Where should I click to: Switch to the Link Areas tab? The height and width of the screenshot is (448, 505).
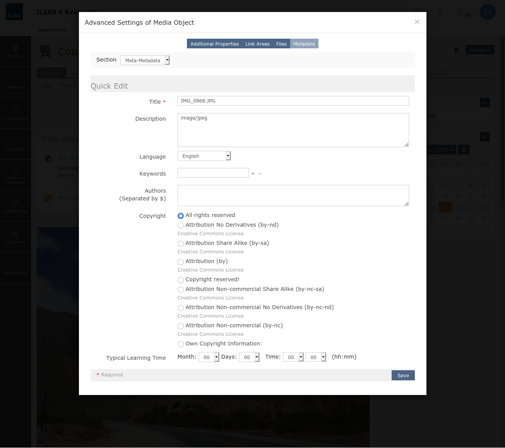(257, 44)
